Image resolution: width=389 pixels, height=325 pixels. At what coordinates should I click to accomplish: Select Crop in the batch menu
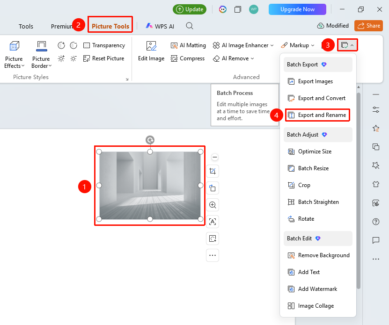tap(318, 185)
